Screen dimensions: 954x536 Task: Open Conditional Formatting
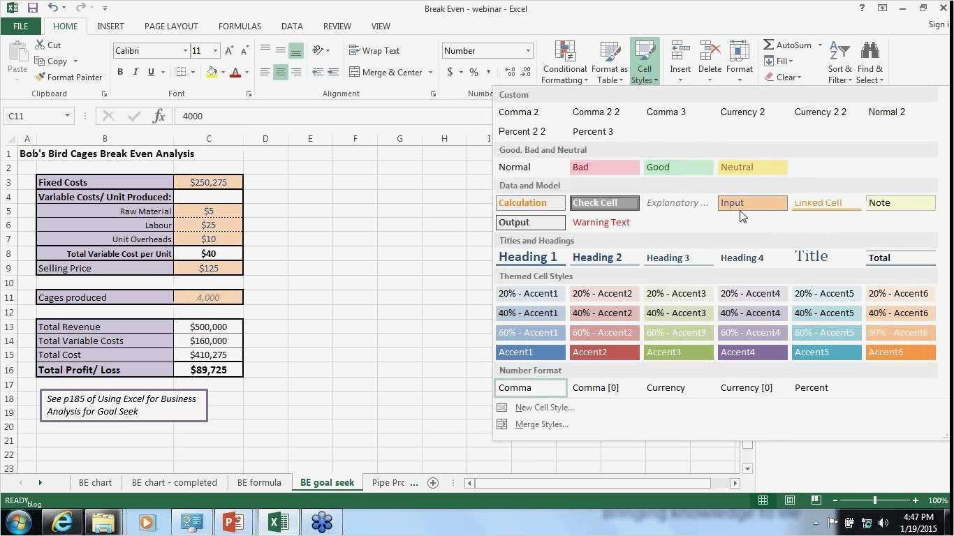coord(564,62)
